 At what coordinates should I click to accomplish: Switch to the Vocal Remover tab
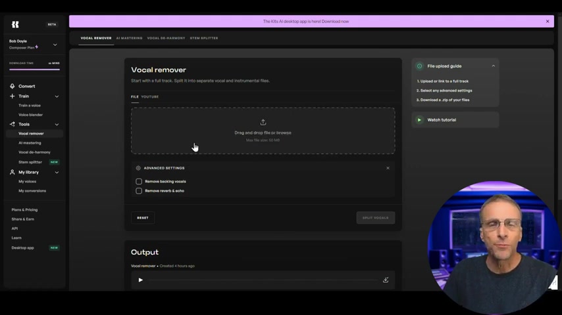pos(96,38)
